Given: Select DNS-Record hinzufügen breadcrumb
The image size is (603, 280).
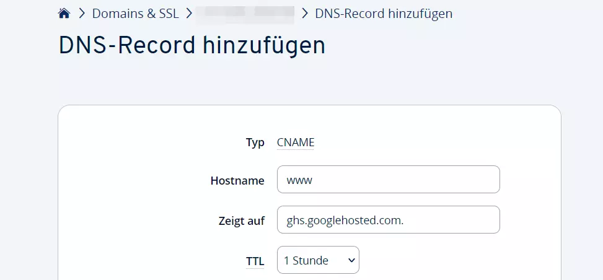Looking at the screenshot, I should (384, 14).
